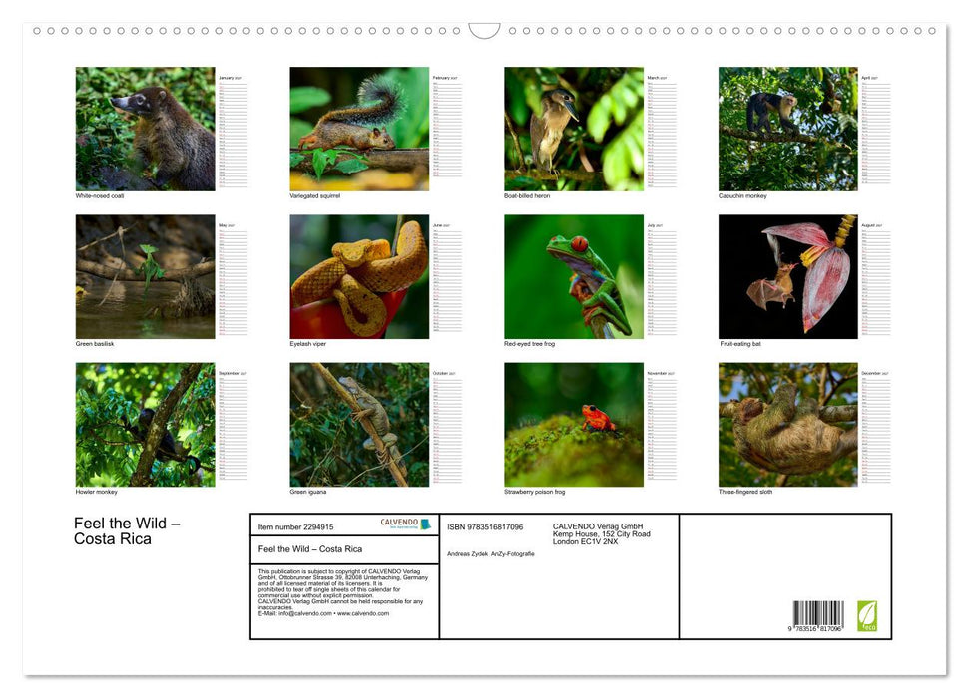
Task: Click the Fruit-eating bat photo
Action: [x=788, y=277]
